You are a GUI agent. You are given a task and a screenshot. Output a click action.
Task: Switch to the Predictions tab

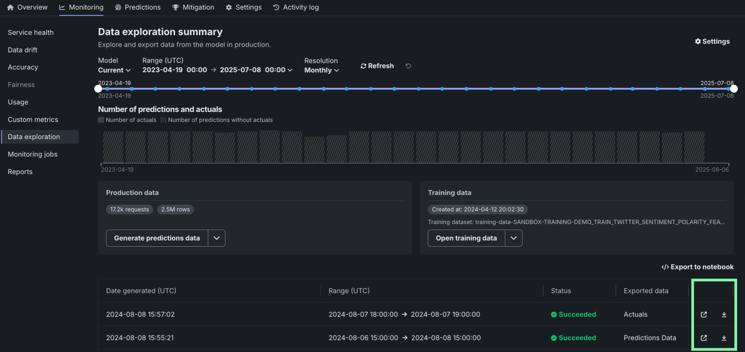(138, 7)
